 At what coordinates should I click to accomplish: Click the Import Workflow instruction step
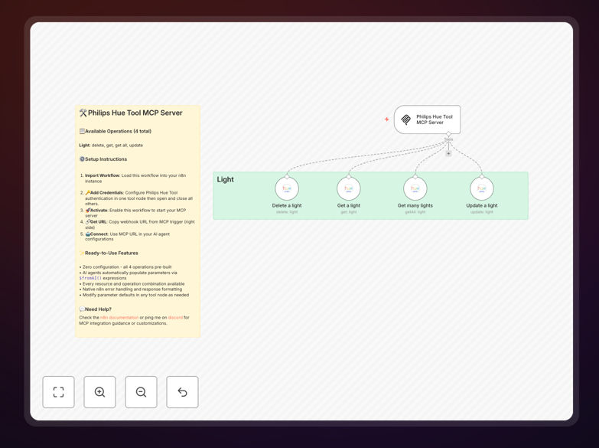(135, 178)
